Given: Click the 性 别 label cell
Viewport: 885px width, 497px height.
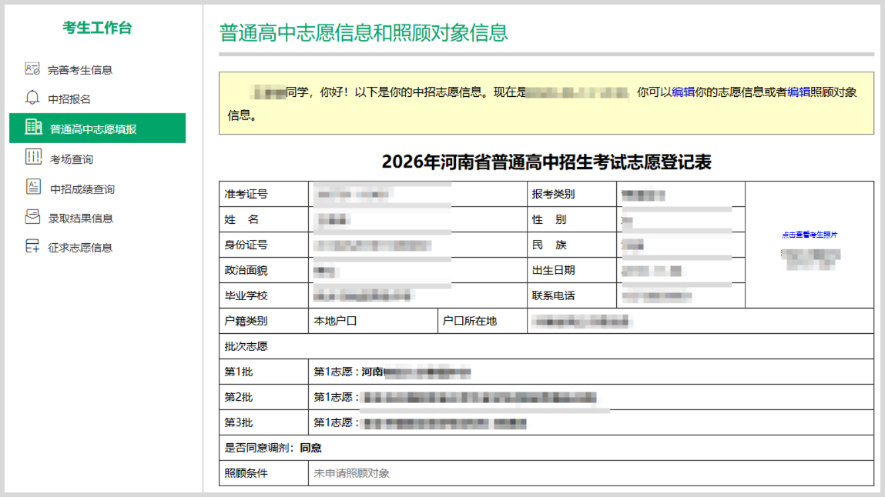Looking at the screenshot, I should pyautogui.click(x=572, y=219).
